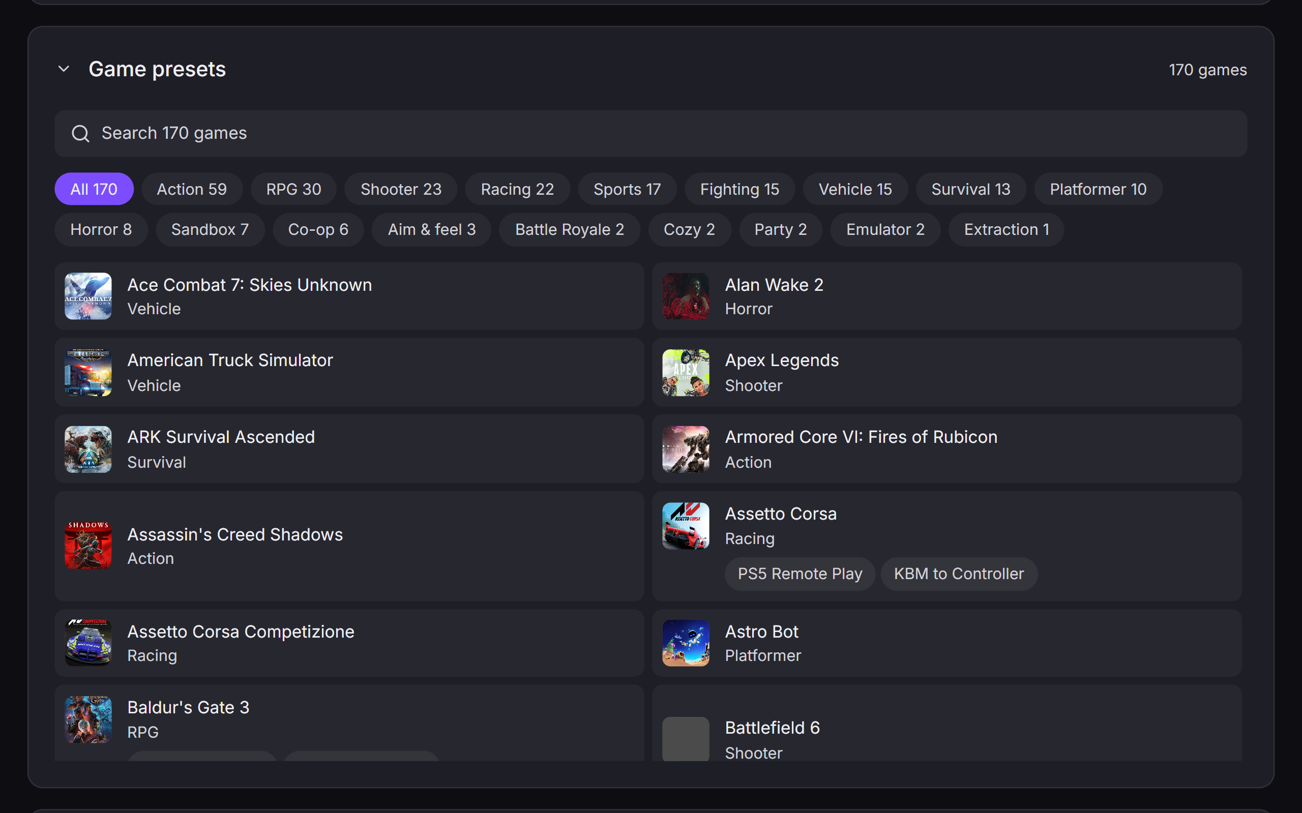Filter by Extraction 1
The height and width of the screenshot is (813, 1302).
tap(1006, 230)
